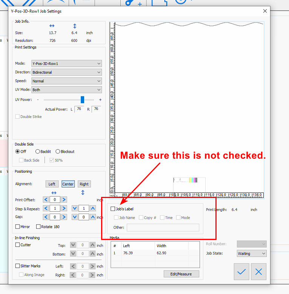Enable the Rotate 180 checkbox
This screenshot has width=289, height=294.
pyautogui.click(x=38, y=227)
